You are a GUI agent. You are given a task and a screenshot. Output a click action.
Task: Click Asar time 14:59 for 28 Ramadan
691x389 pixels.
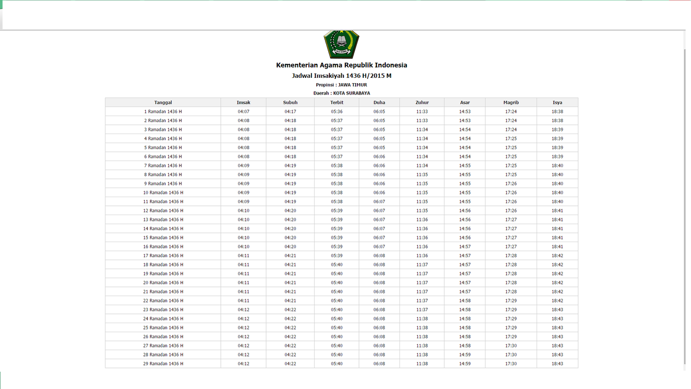click(x=465, y=355)
